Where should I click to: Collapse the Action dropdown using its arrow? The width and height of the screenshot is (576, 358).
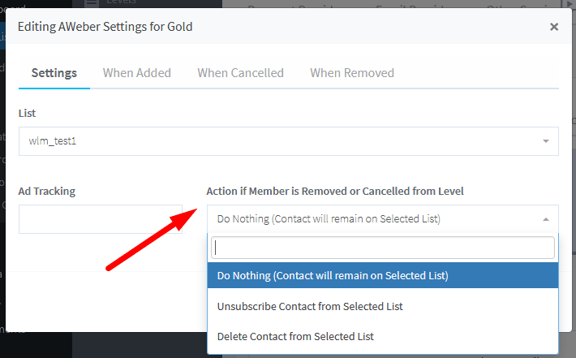pyautogui.click(x=546, y=219)
